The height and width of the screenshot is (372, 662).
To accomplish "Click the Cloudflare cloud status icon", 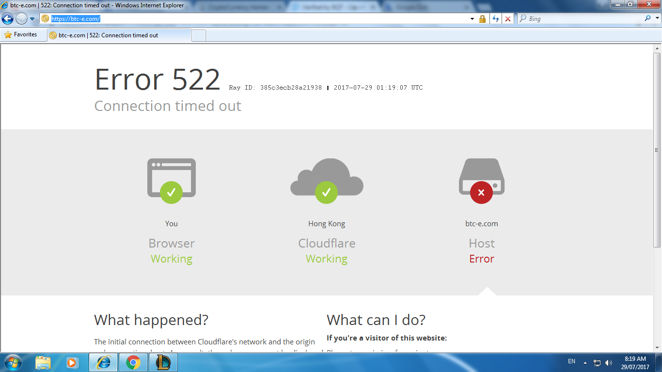I will pos(327,181).
